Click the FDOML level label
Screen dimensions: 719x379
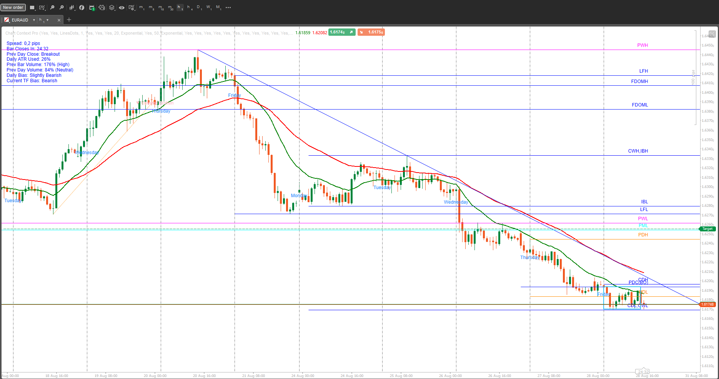(x=640, y=105)
